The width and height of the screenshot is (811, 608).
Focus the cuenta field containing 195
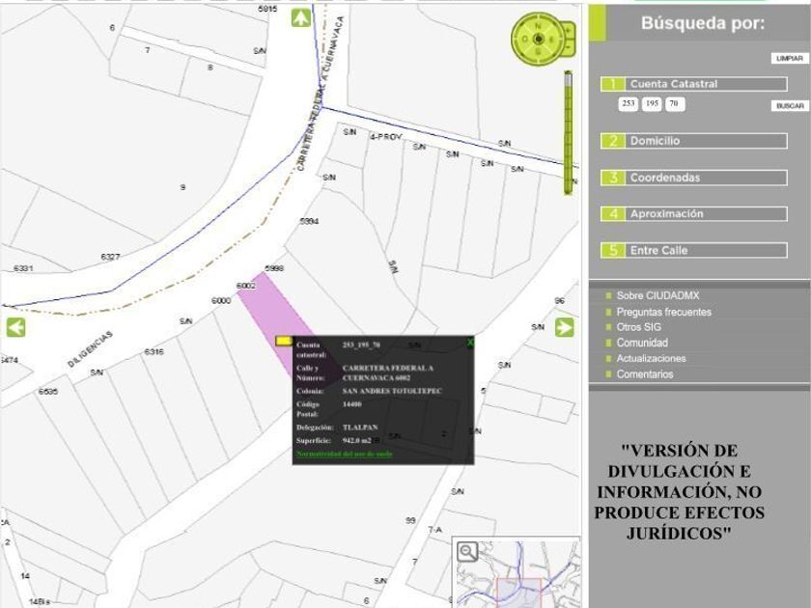point(652,104)
